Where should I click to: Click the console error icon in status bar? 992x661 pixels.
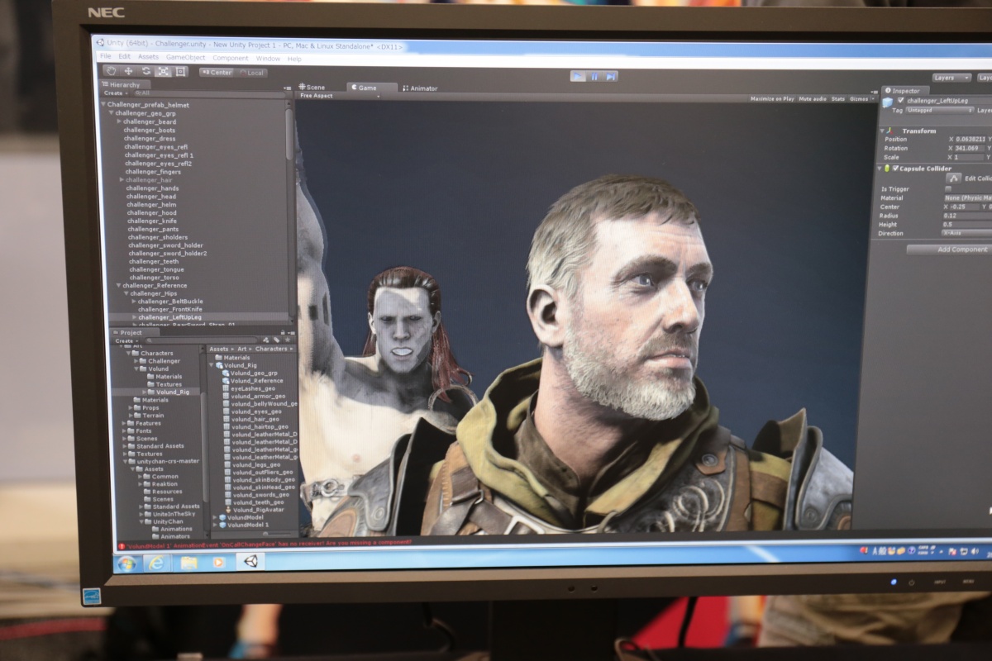122,544
